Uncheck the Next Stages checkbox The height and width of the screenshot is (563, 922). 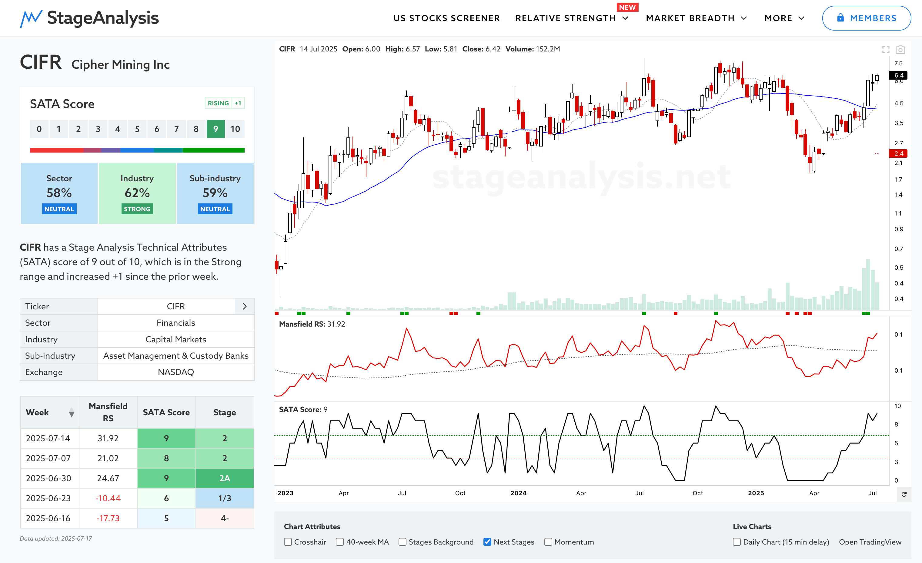click(x=487, y=542)
